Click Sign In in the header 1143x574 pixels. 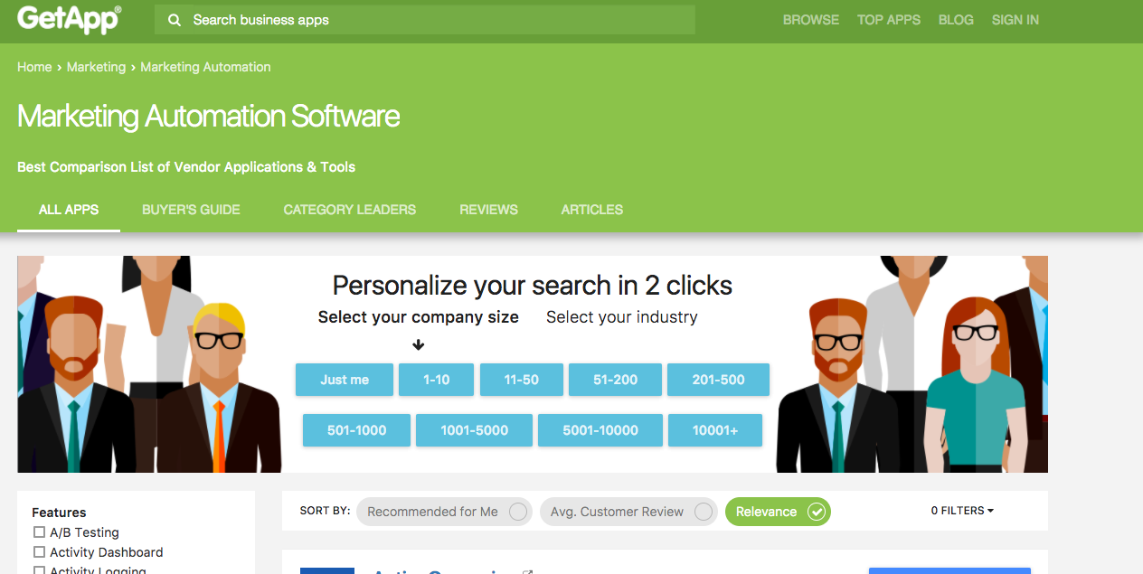coord(1015,20)
